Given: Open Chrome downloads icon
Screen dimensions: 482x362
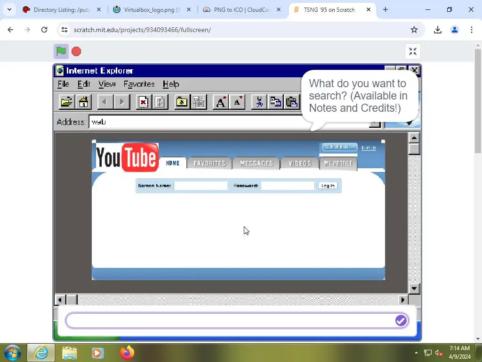Looking at the screenshot, I should 438,30.
